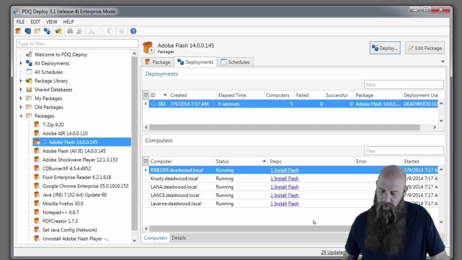Click the blue Help question mark icon
This screenshot has height=260, width=462.
click(x=133, y=31)
